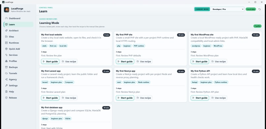Click the Composer tag
Screen dimensions: 266x129
point(69,82)
